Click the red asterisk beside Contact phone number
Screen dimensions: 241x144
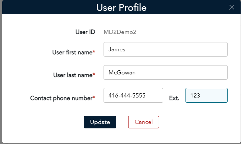click(94, 97)
